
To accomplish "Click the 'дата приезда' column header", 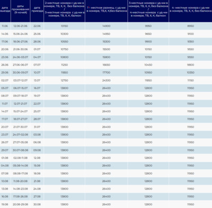I will click(x=37, y=10).
